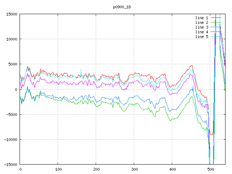The width and height of the screenshot is (232, 174).
Task: Select the "line 2" legend label
Action: (x=202, y=22)
